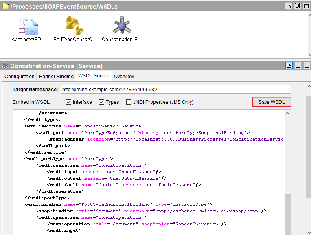This screenshot has width=311, height=235.
Task: Click the outer panel scroll-up arrow
Action: pos(309,86)
